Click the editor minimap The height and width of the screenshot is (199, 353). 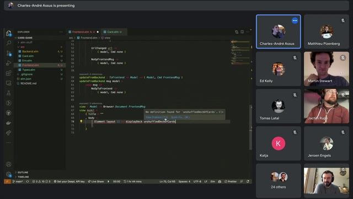point(240,52)
